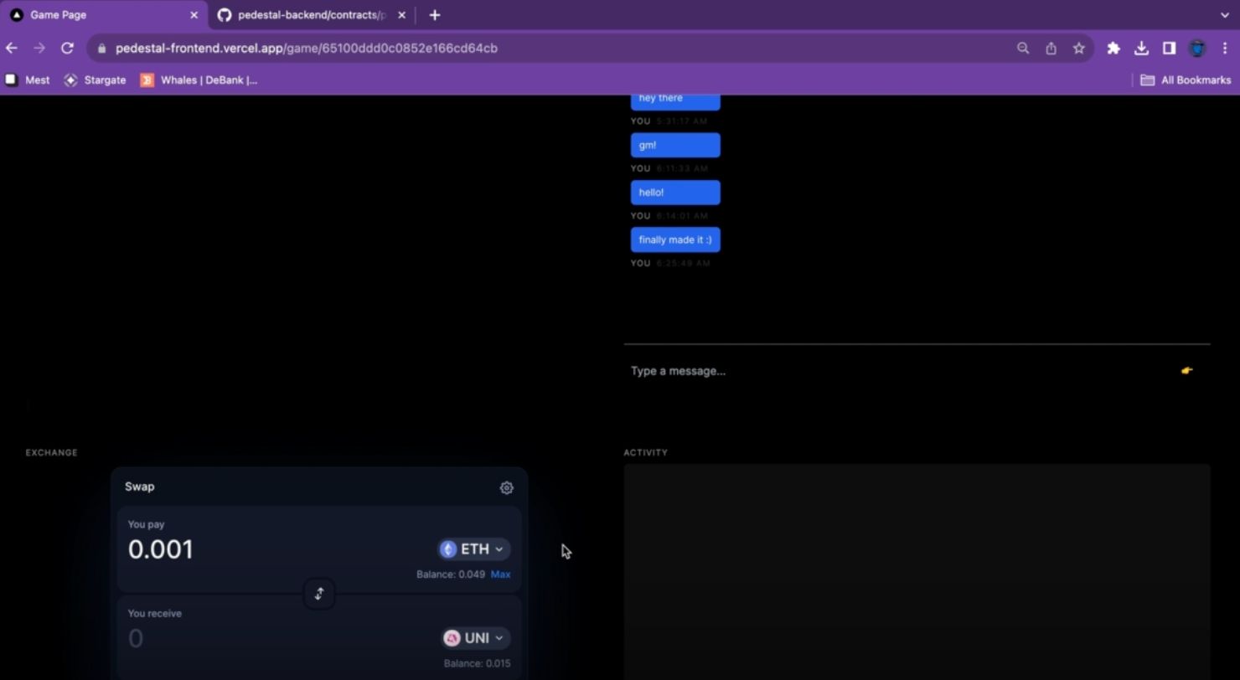Open page zoom magnifier icon

1023,49
